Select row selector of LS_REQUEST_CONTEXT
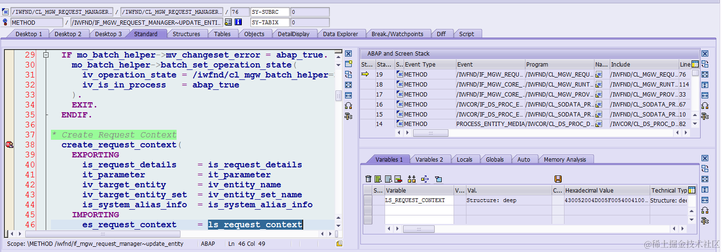This screenshot has height=252, width=723. [x=367, y=200]
